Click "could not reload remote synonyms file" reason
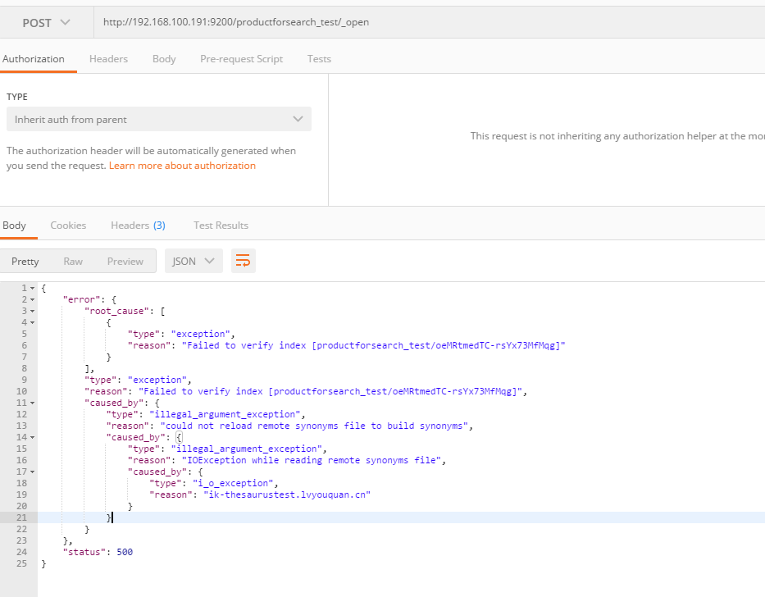This screenshot has width=765, height=597. [x=314, y=426]
